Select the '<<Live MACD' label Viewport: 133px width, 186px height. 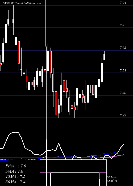(112, 179)
